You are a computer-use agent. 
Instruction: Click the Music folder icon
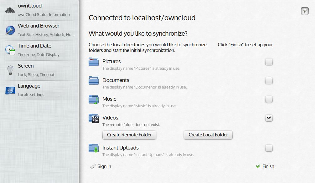tap(94, 99)
